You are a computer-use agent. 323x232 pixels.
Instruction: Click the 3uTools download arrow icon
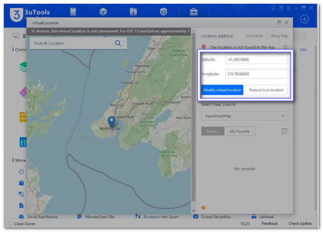point(304,19)
